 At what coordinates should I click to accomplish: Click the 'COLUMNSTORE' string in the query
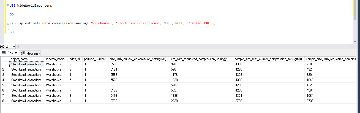point(199,23)
